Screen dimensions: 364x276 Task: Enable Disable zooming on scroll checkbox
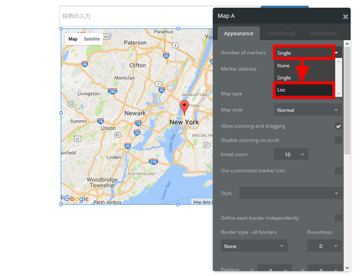pos(338,140)
